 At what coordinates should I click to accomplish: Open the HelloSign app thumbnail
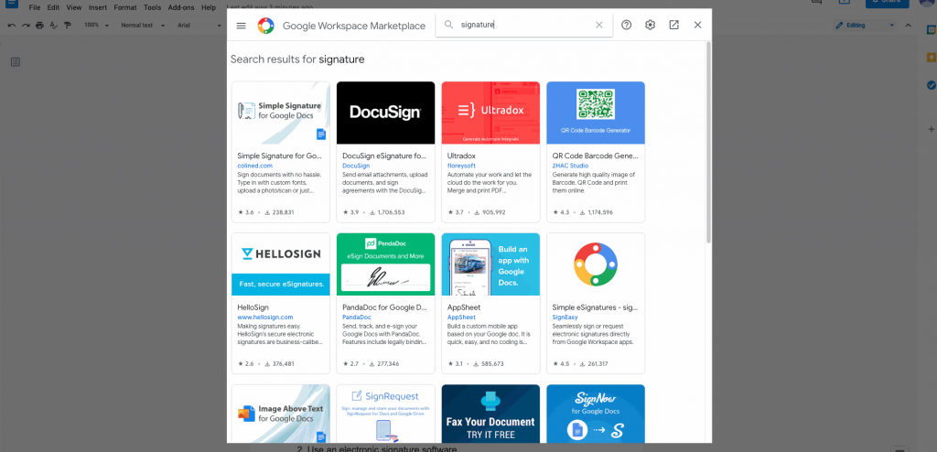[281, 264]
